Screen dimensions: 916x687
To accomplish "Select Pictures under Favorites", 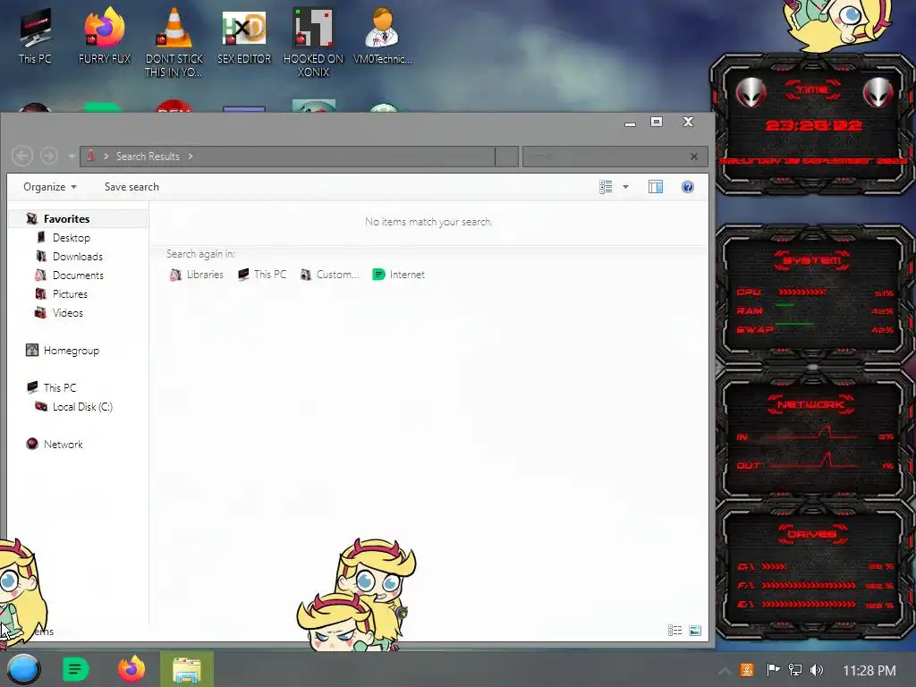I will coord(70,293).
